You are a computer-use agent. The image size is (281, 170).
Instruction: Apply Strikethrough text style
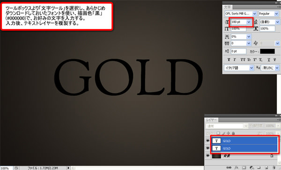click(274, 60)
